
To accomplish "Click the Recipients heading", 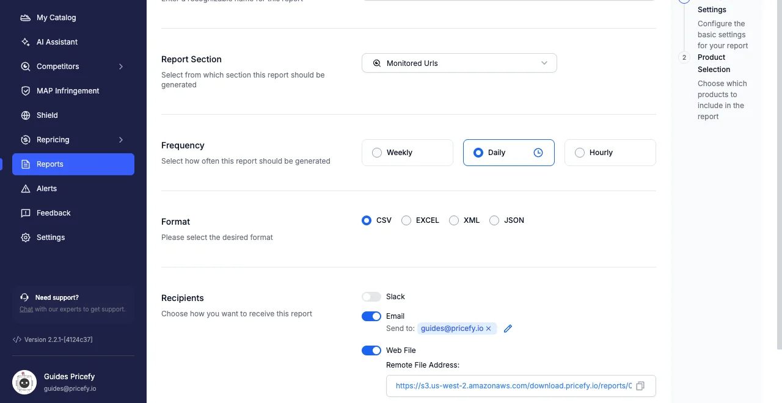I will (183, 298).
